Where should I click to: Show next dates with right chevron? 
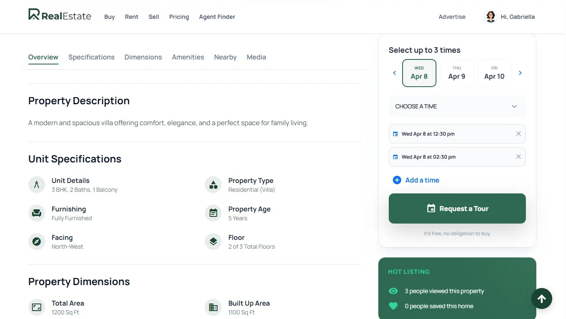point(520,73)
